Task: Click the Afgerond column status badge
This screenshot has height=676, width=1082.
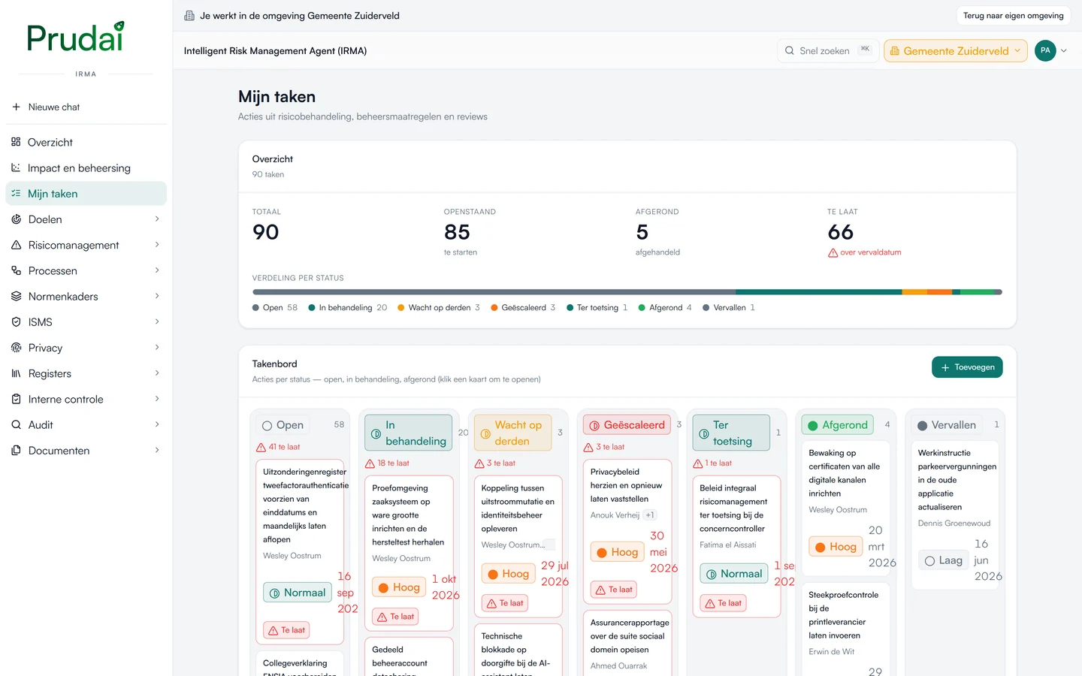Action: click(837, 425)
